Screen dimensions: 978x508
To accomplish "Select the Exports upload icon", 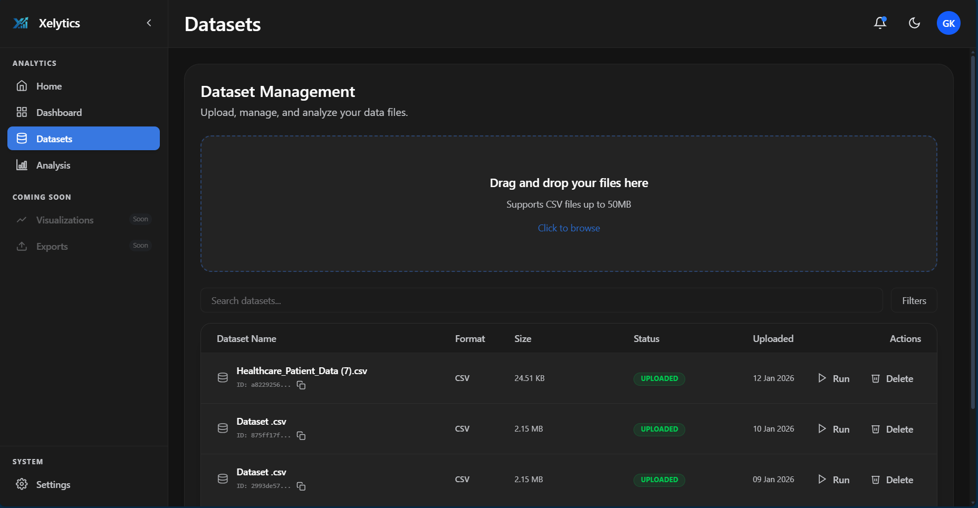I will coord(22,246).
